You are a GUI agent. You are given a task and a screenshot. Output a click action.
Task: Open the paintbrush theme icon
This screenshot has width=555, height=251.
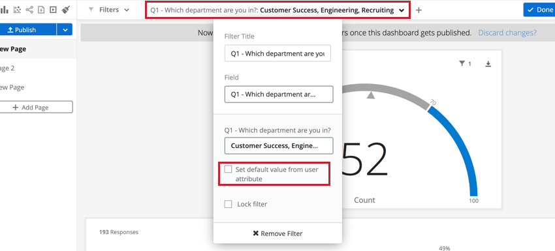coord(65,10)
